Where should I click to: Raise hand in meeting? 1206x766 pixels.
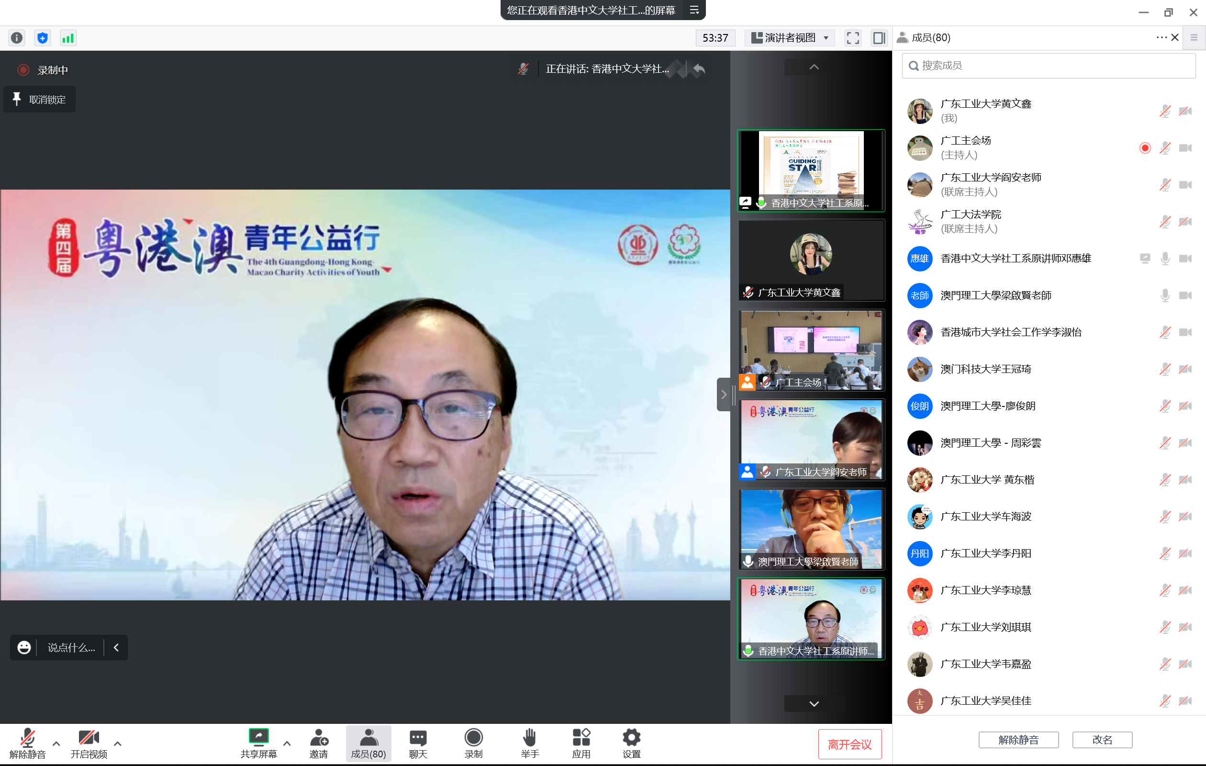[529, 743]
